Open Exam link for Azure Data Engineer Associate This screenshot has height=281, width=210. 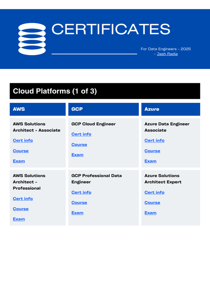(x=150, y=161)
